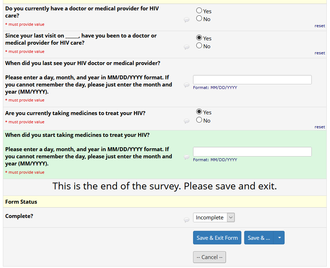Expand the Save & ... options arrow
This screenshot has width=330, height=268.
[x=279, y=238]
